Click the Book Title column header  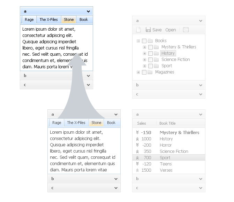[x=167, y=123]
